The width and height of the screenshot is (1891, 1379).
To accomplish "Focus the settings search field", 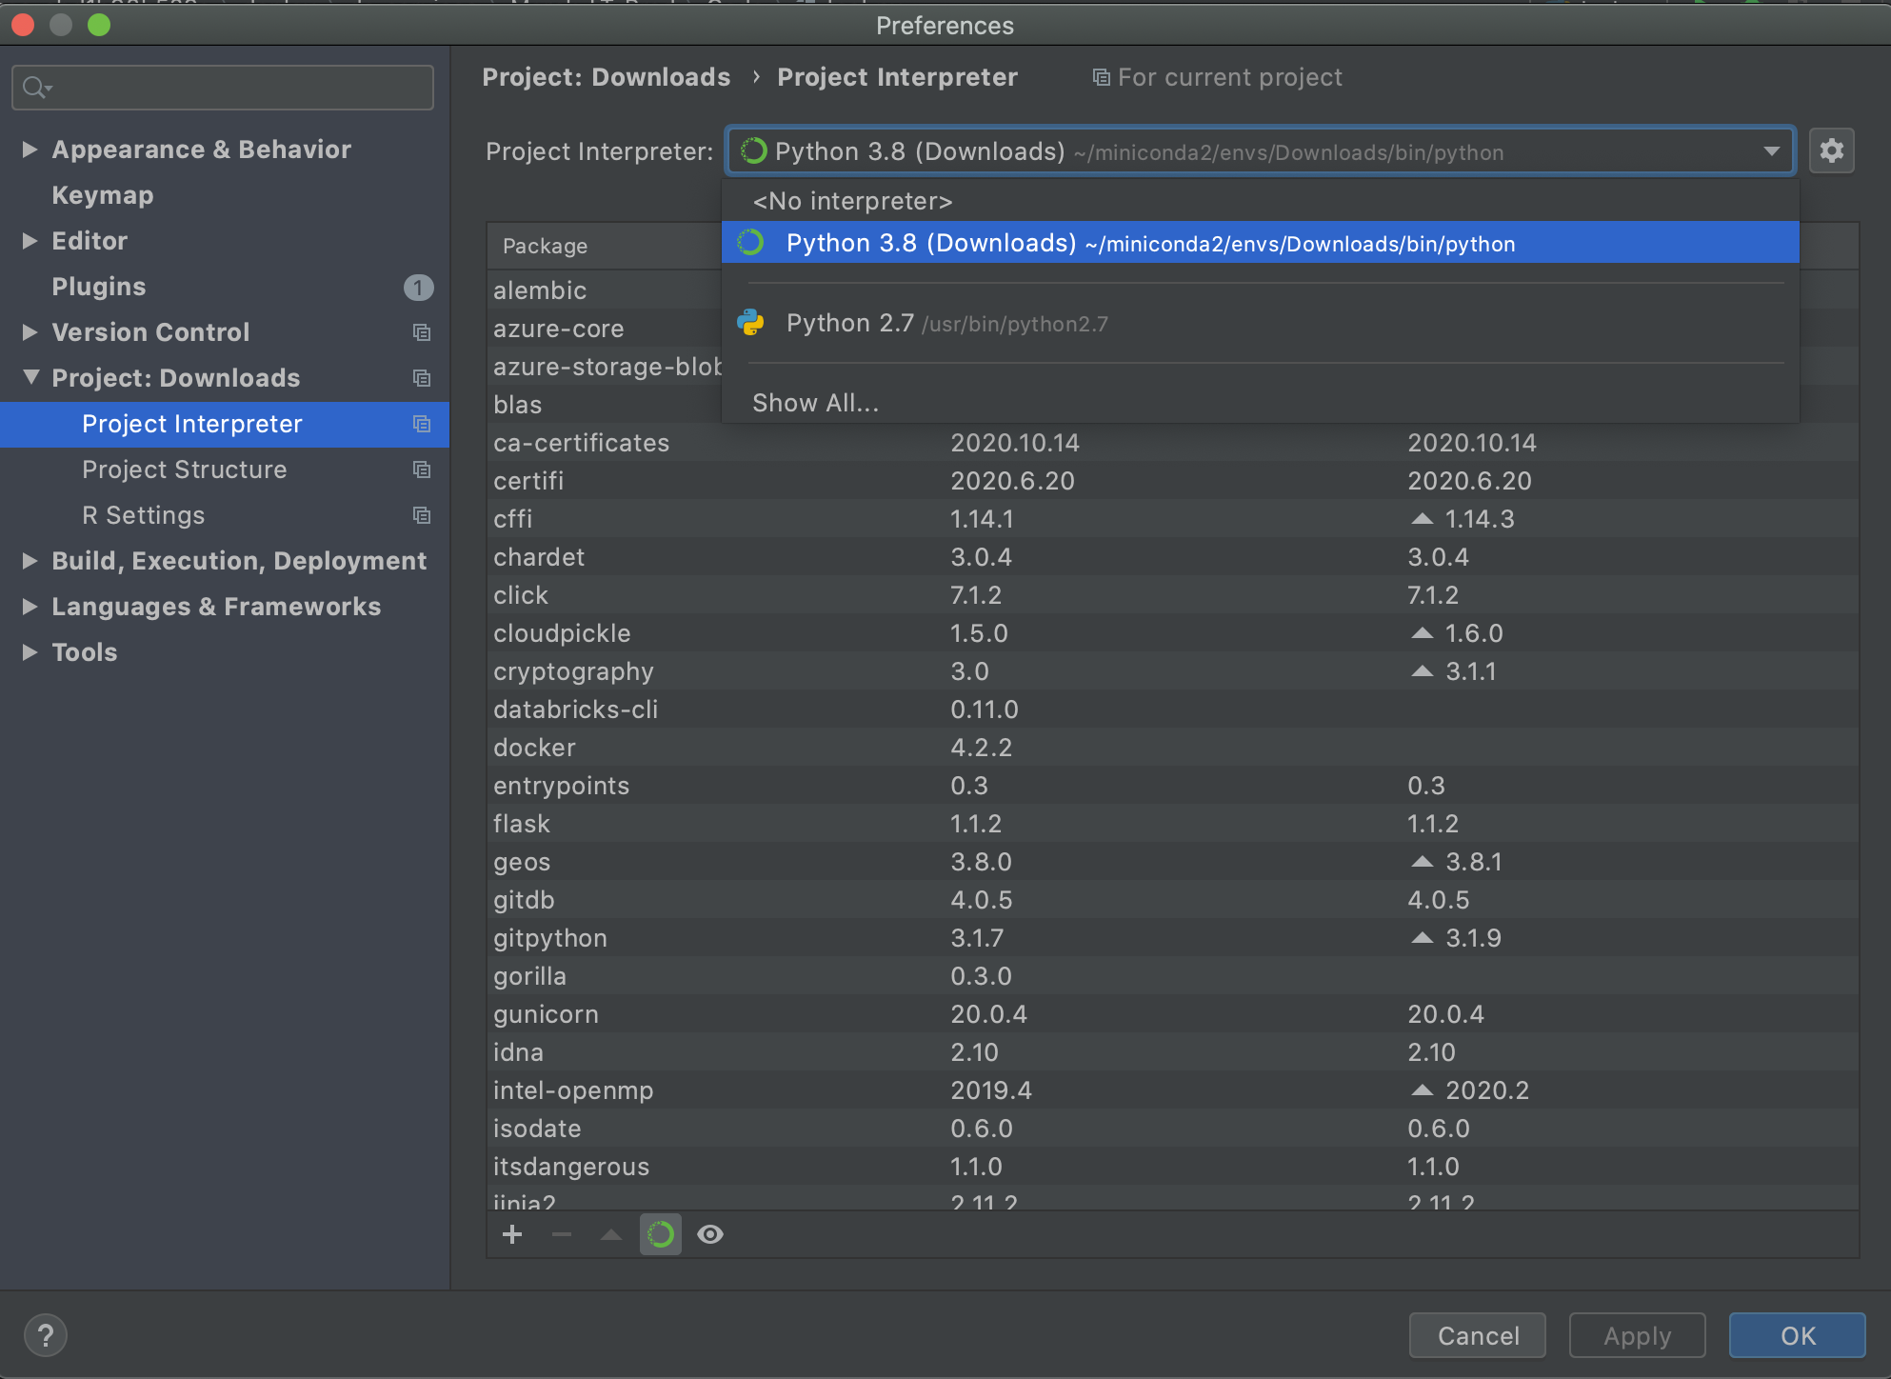I will [x=223, y=88].
